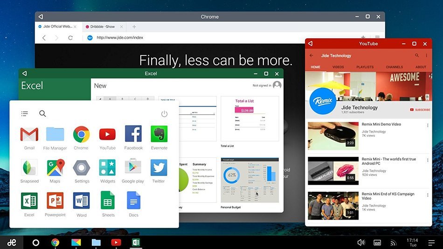Viewport: 443px width, 249px height.
Task: Click the Jide start button on taskbar
Action: (12, 242)
